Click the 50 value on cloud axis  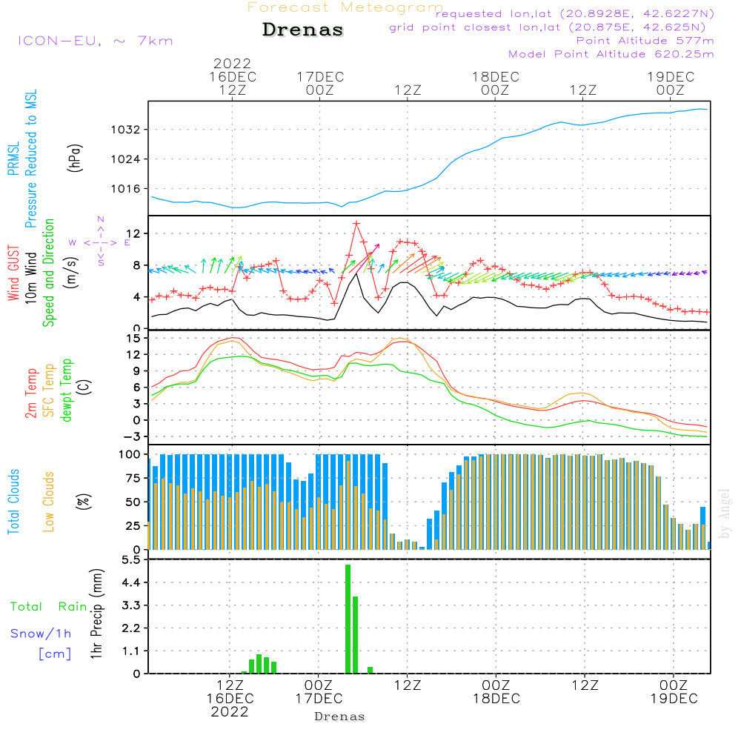(133, 502)
